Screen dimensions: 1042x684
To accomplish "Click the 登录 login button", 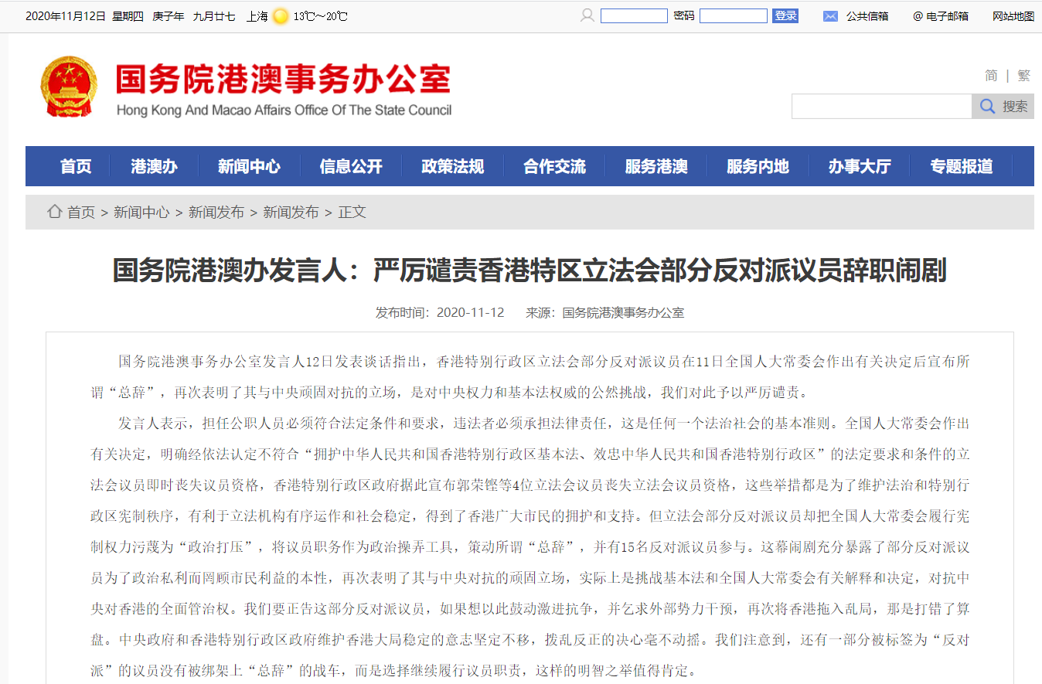I will click(x=785, y=15).
